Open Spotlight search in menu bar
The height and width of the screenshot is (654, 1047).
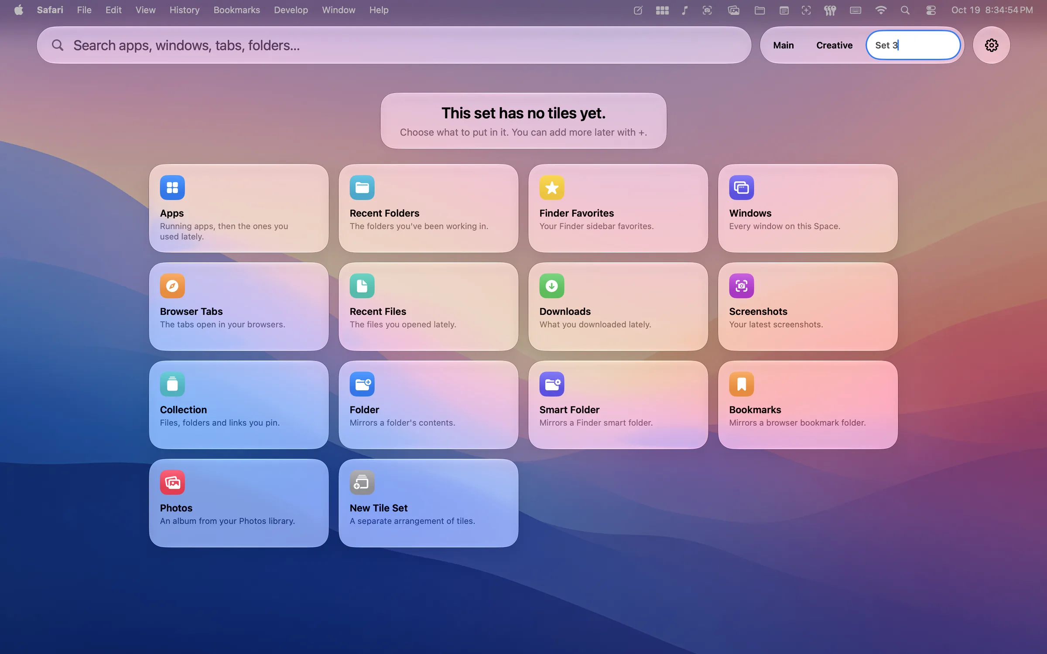tap(905, 10)
